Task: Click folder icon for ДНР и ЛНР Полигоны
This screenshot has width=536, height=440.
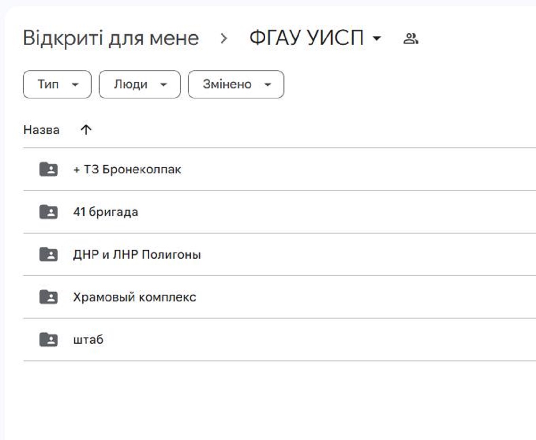Action: (49, 255)
